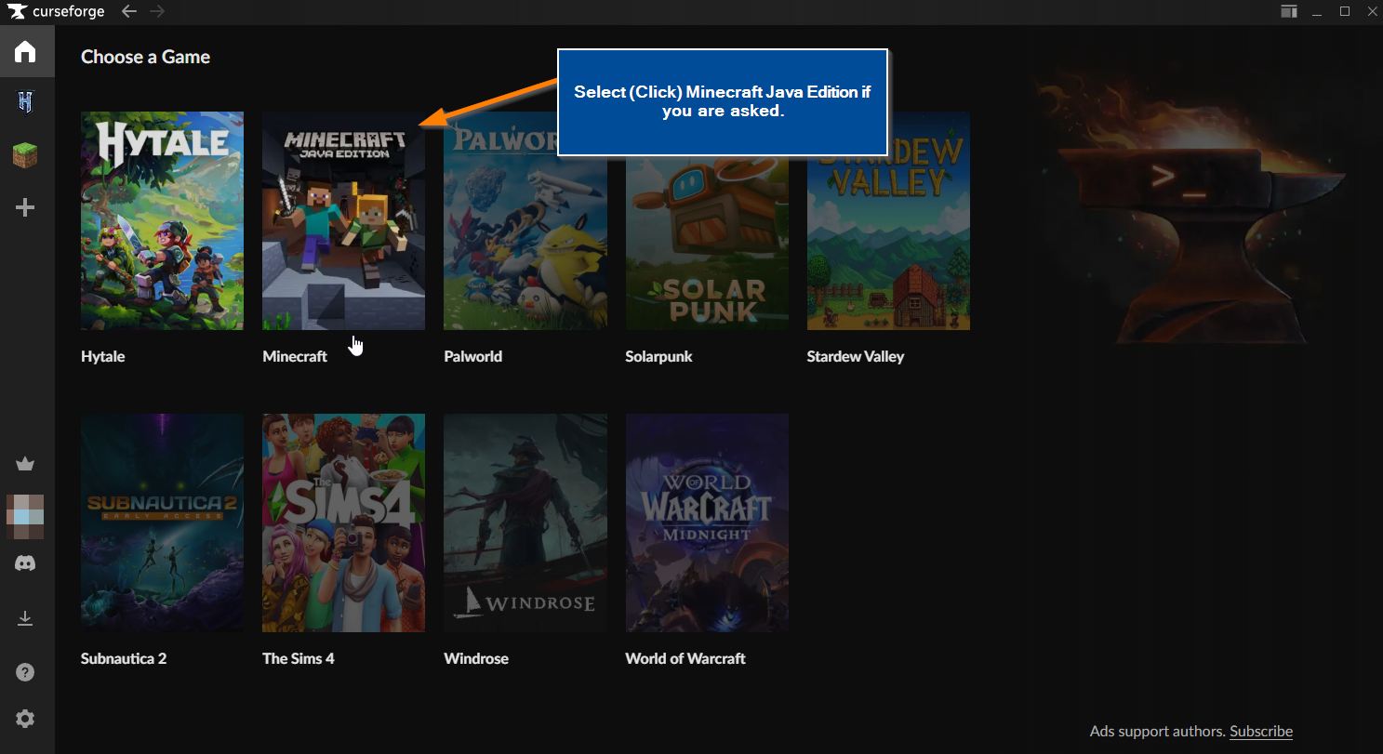Image resolution: width=1383 pixels, height=754 pixels.
Task: Open the pixelated user avatar
Action: tap(25, 517)
